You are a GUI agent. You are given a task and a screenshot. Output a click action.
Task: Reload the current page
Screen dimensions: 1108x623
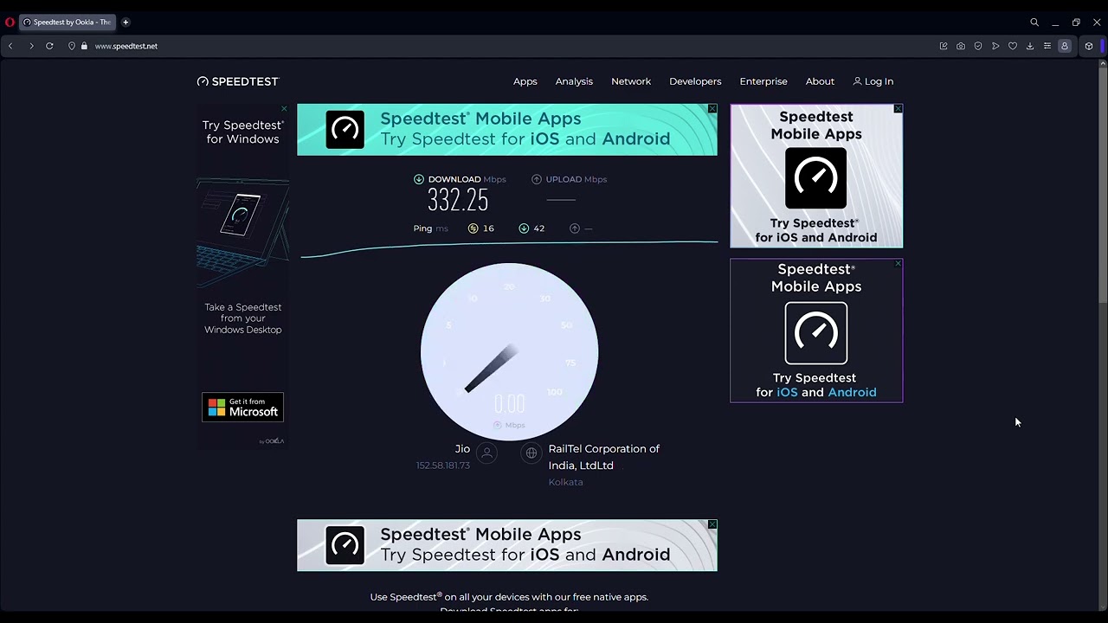[49, 46]
